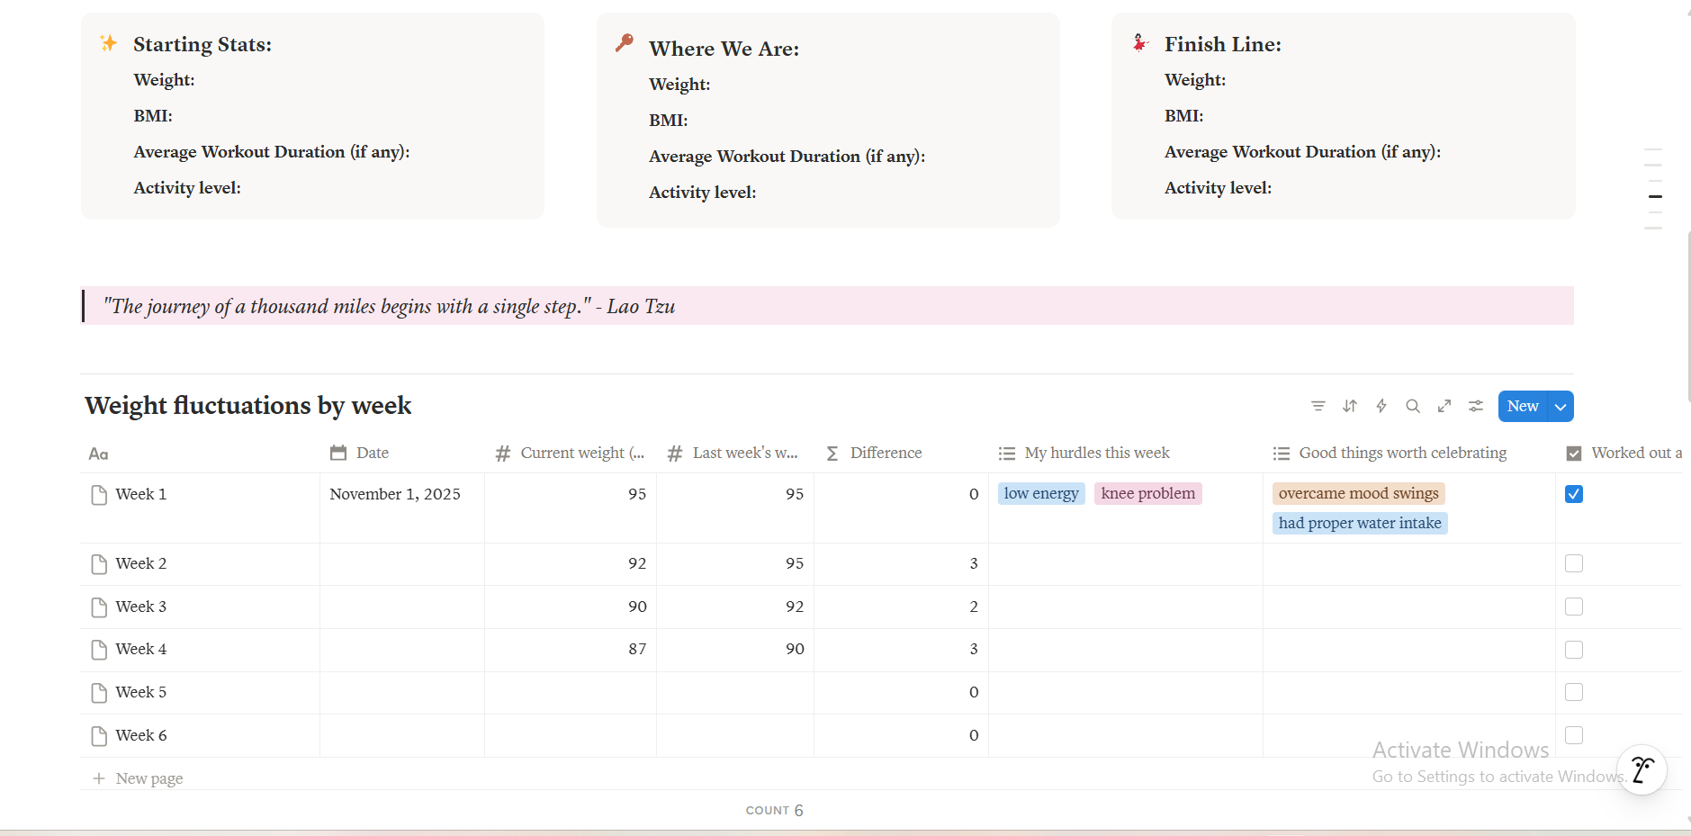This screenshot has height=836, width=1691.
Task: Uncheck the Week 1 worked out checkbox
Action: tap(1573, 494)
